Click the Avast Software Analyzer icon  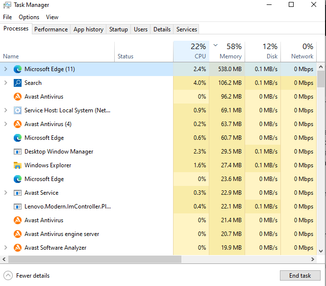pyautogui.click(x=18, y=248)
